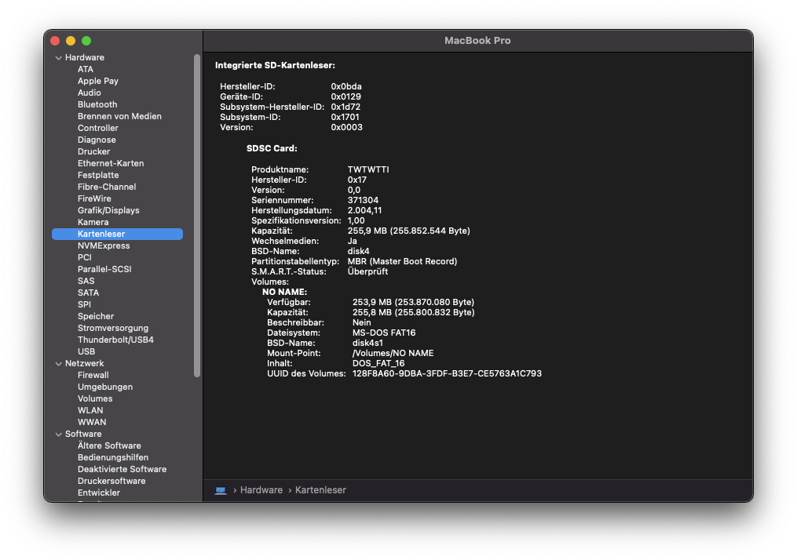Open Stromversorgung entry
This screenshot has height=560, width=797.
coord(113,328)
